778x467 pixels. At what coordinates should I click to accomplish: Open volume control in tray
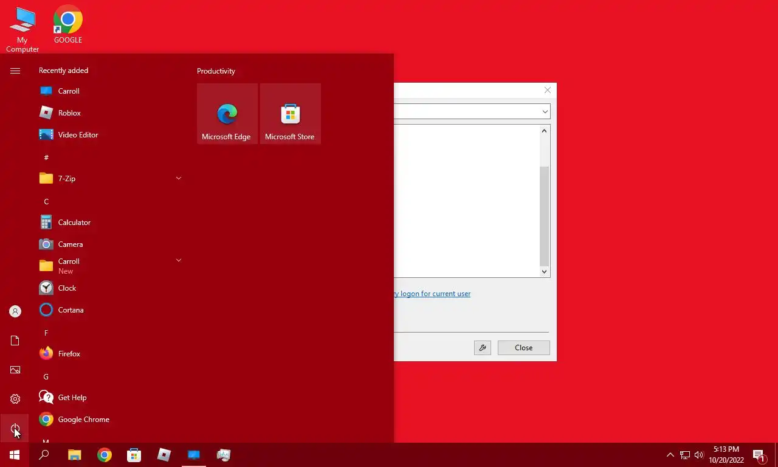click(699, 455)
